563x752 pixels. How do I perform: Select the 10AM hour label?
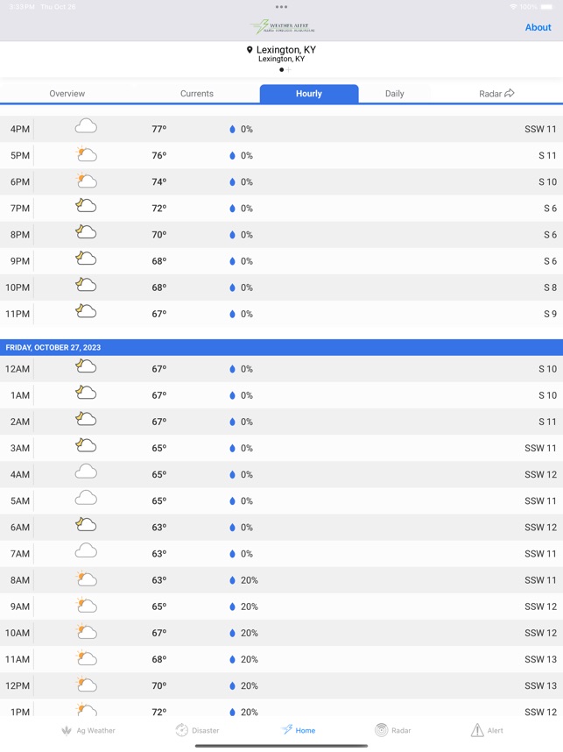point(18,633)
